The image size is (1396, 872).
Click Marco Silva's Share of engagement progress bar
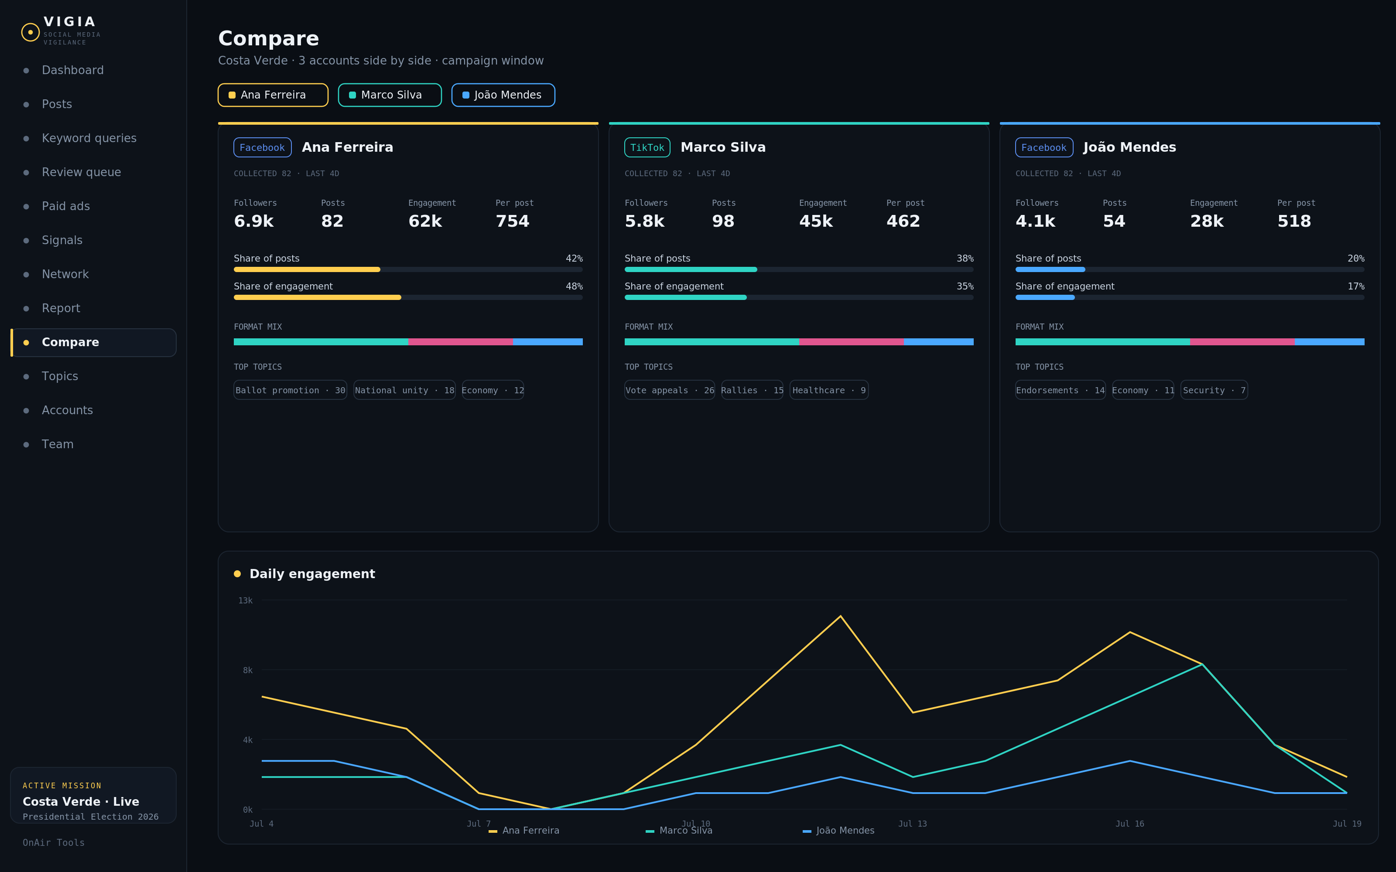pyautogui.click(x=799, y=298)
